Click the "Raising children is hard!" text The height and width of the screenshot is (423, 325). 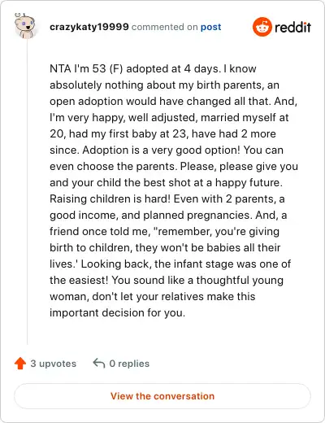pos(110,198)
